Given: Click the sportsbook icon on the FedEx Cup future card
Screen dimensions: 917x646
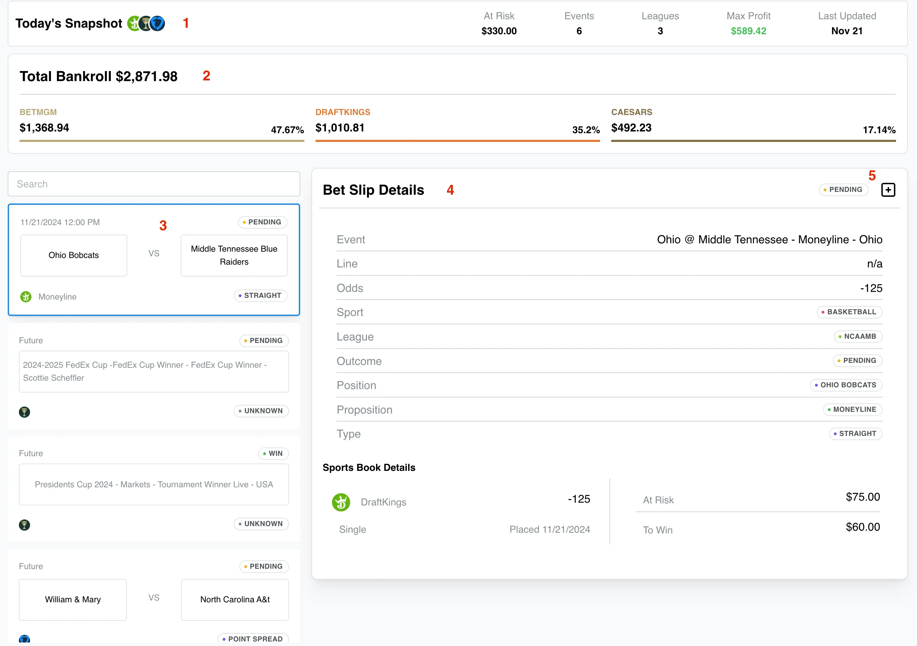Looking at the screenshot, I should (24, 411).
